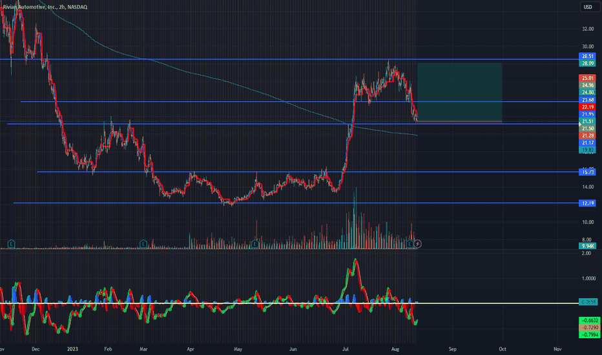Click the Mar label on time axis

click(x=143, y=349)
